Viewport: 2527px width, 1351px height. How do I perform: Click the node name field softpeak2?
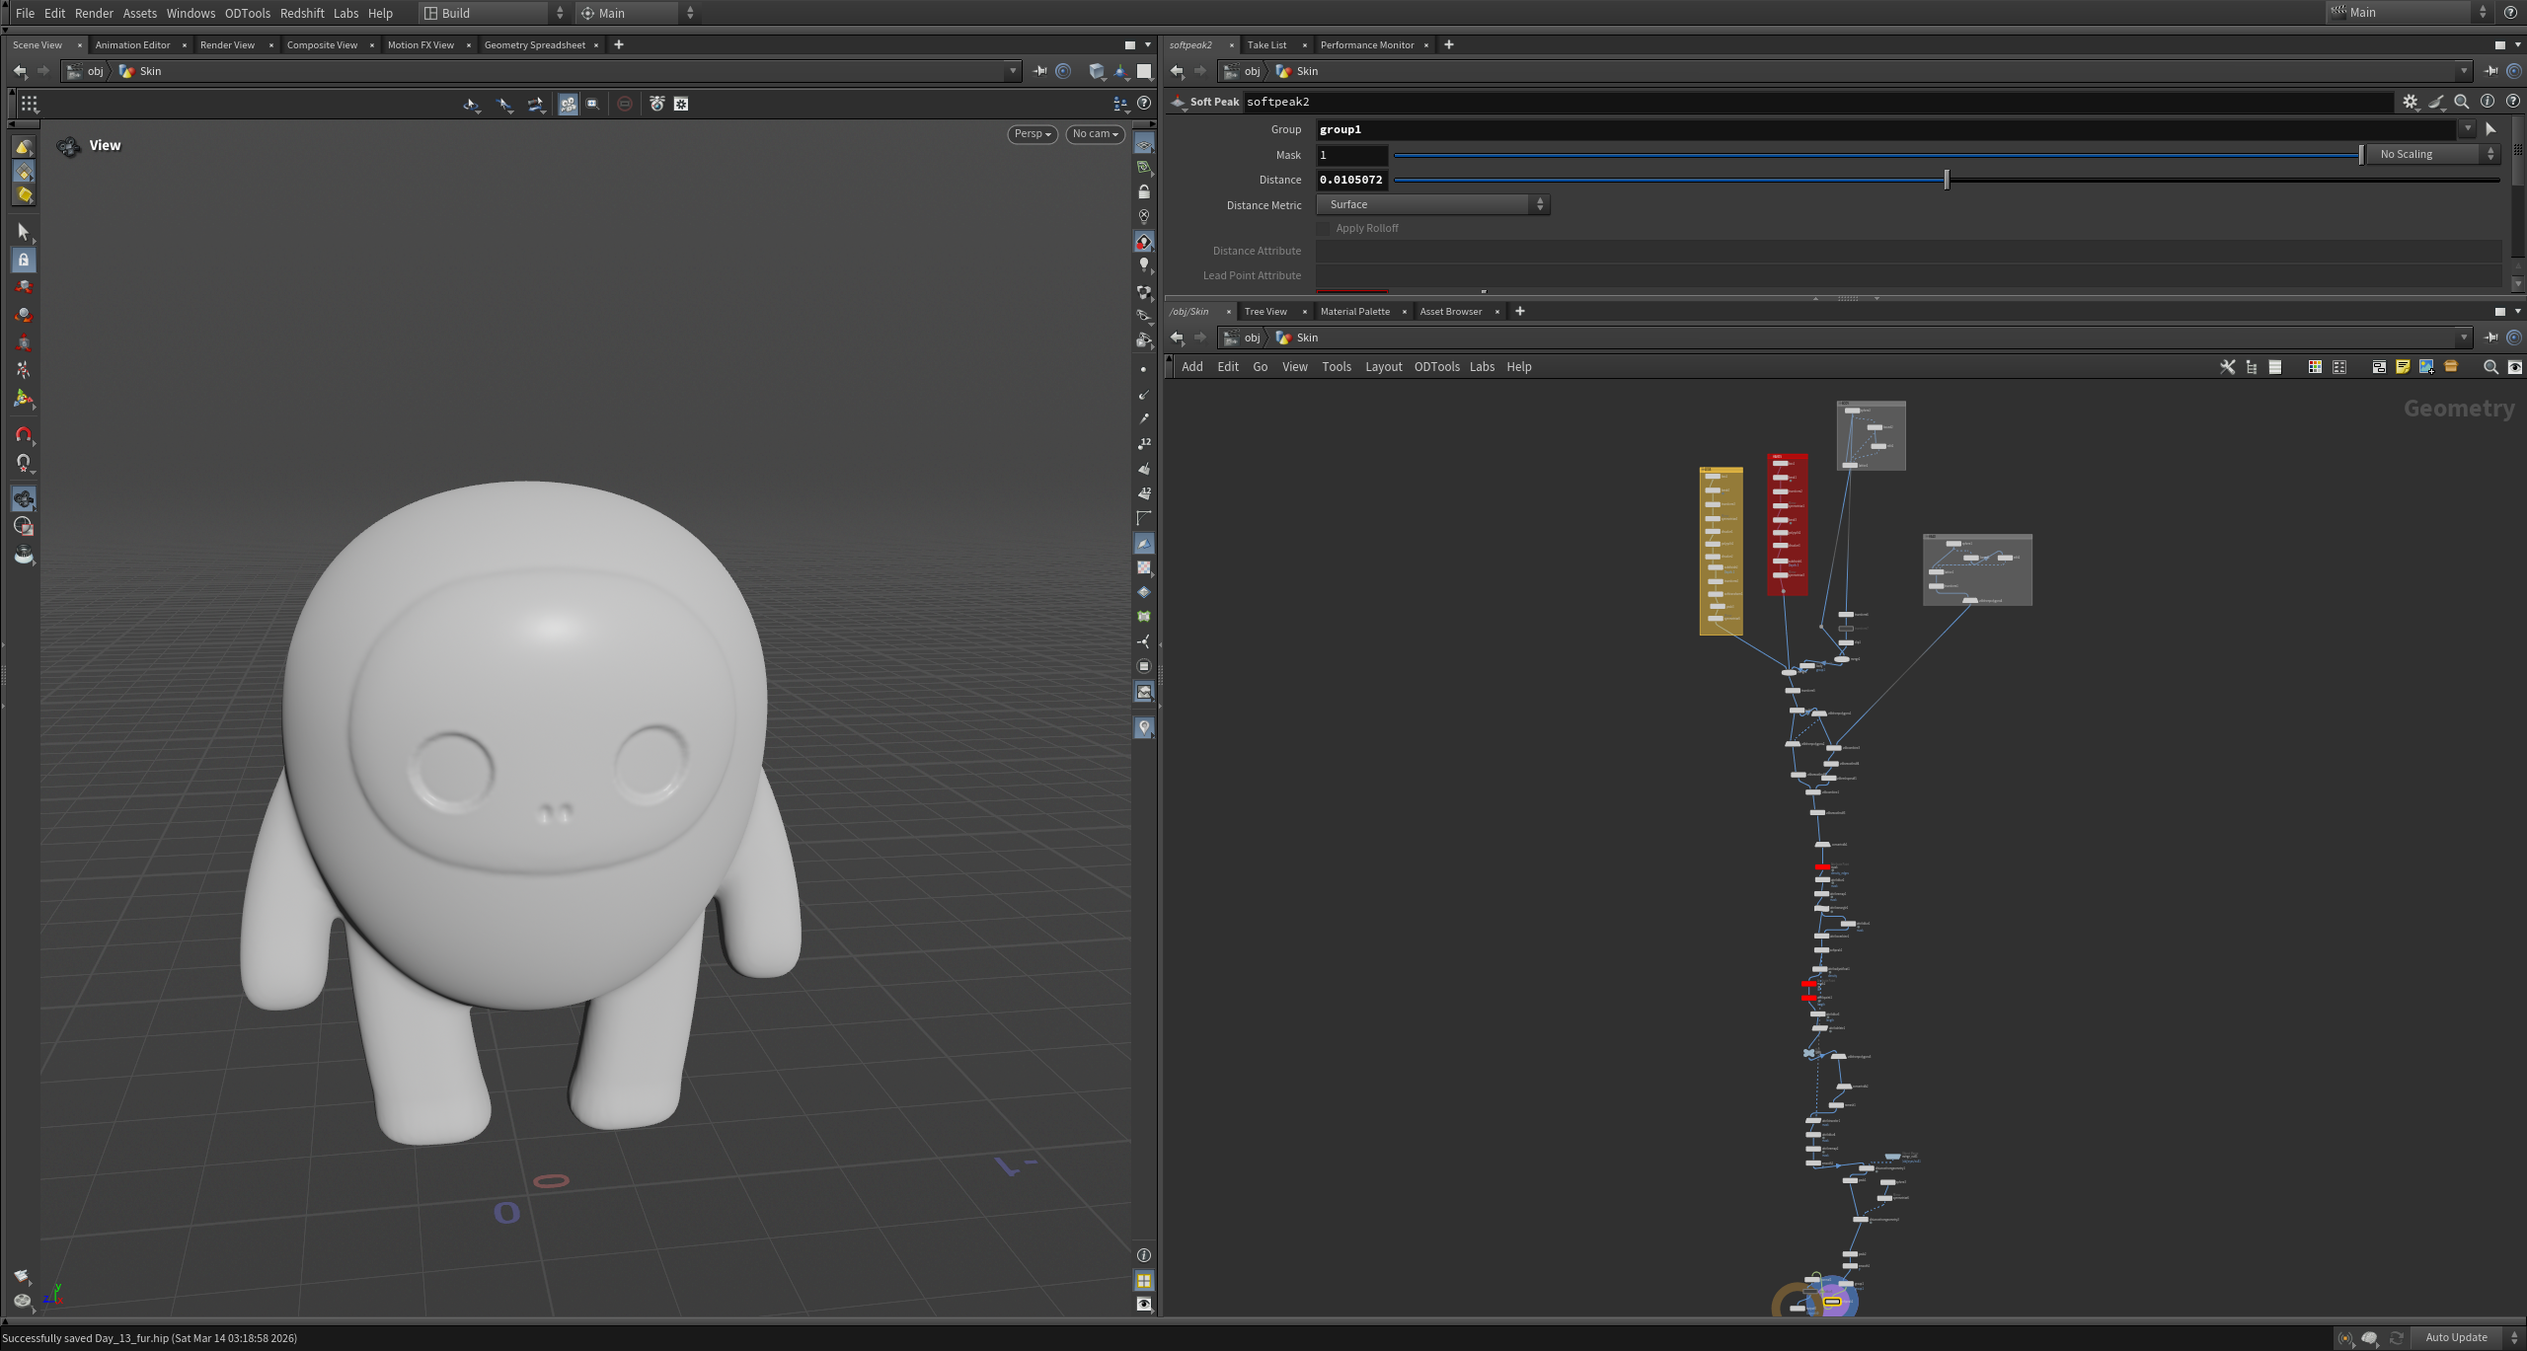click(x=1817, y=102)
